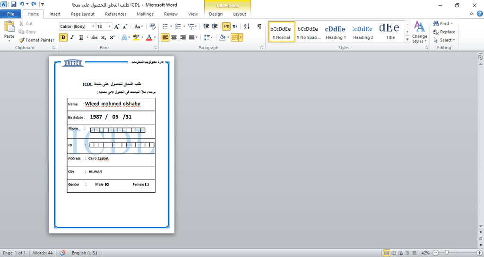Expand bullets library dropdown
Screen dimensions: 484x257
coord(171,26)
